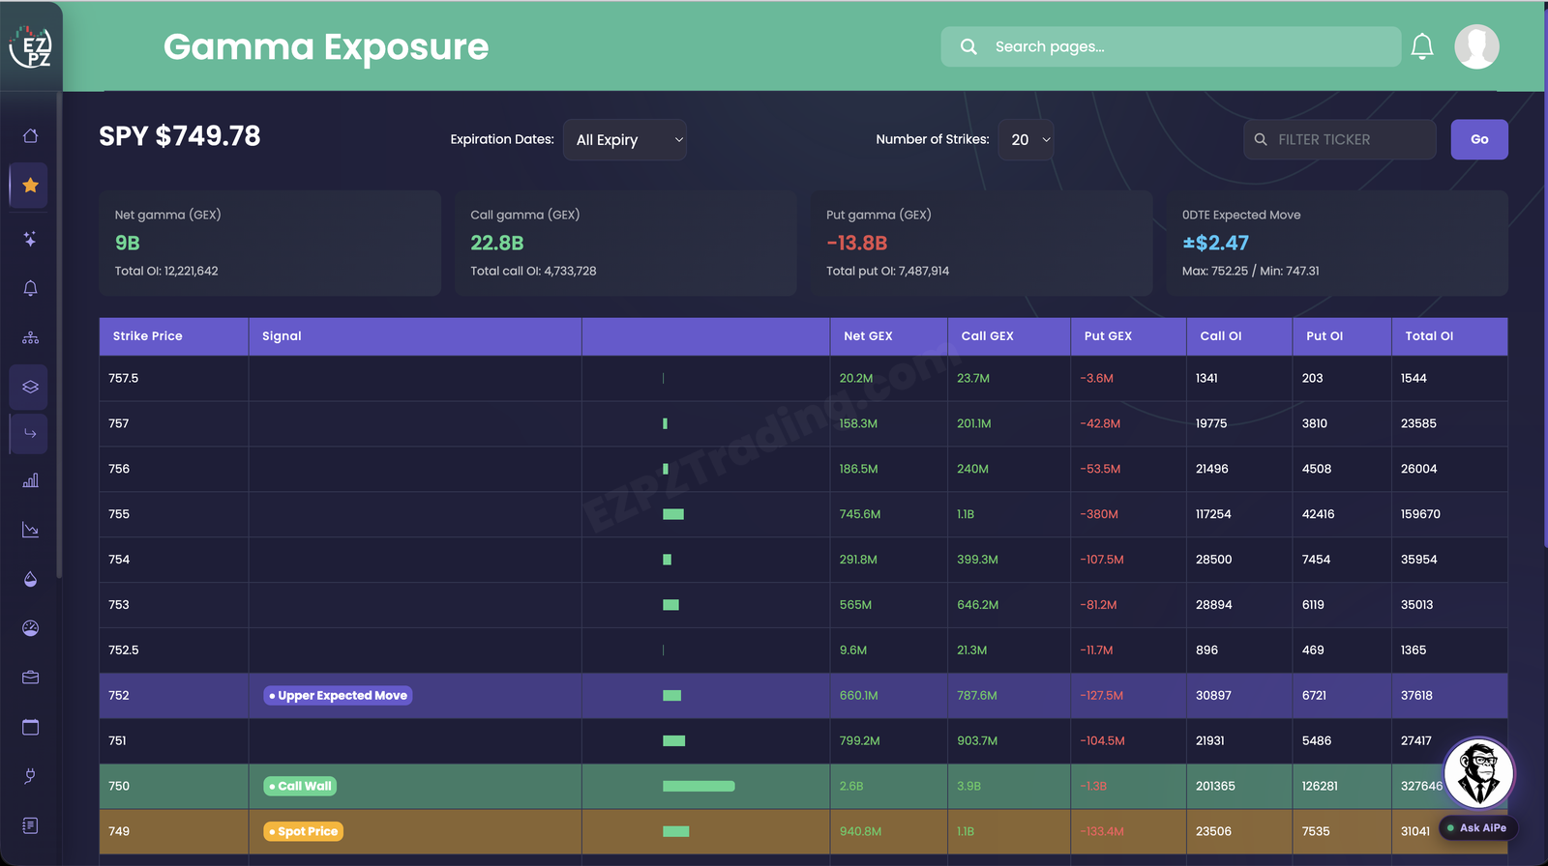Click the Put gamma (GEX) -13.8B card
1548x866 pixels.
(981, 243)
